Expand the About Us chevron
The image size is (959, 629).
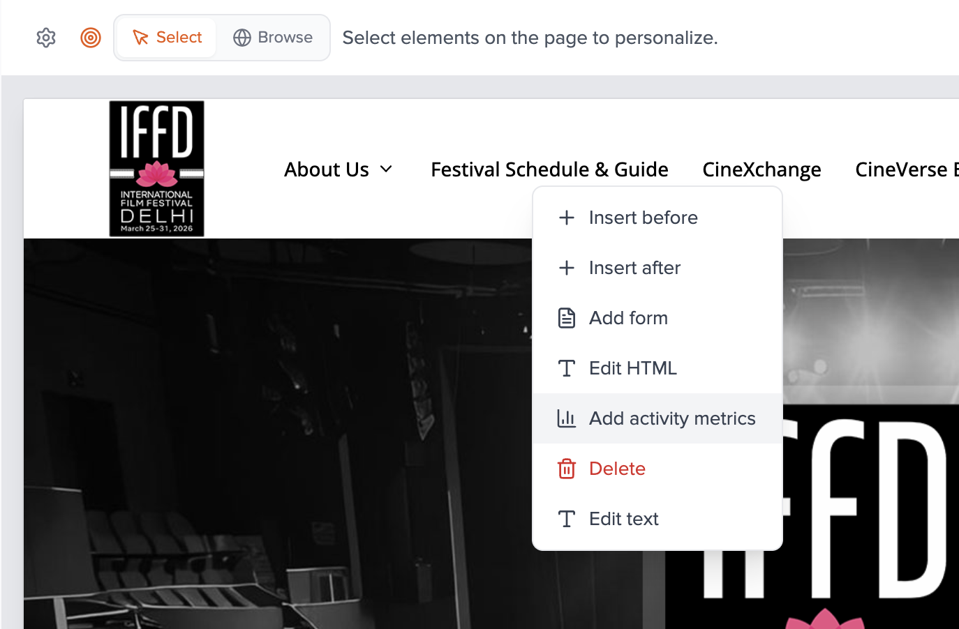(386, 169)
